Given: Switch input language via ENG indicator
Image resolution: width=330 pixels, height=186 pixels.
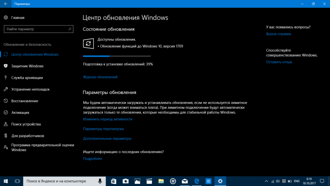Looking at the screenshot, I should [297, 181].
